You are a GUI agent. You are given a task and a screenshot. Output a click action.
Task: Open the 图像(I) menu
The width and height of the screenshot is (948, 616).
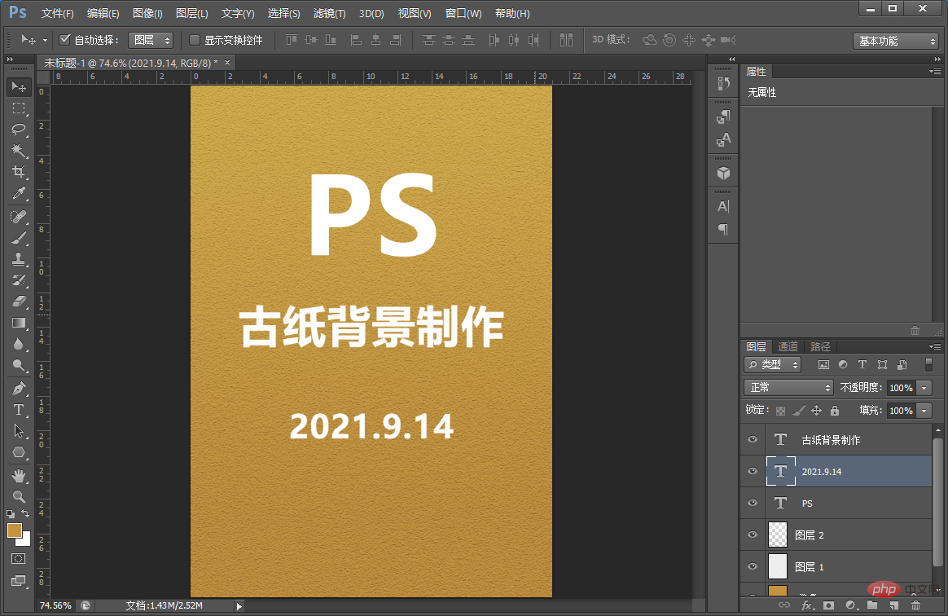pyautogui.click(x=147, y=13)
